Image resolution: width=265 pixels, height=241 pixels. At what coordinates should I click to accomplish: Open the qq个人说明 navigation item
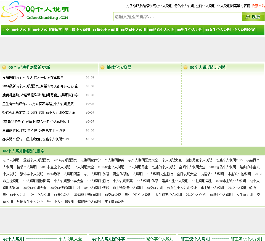[x=21, y=30]
